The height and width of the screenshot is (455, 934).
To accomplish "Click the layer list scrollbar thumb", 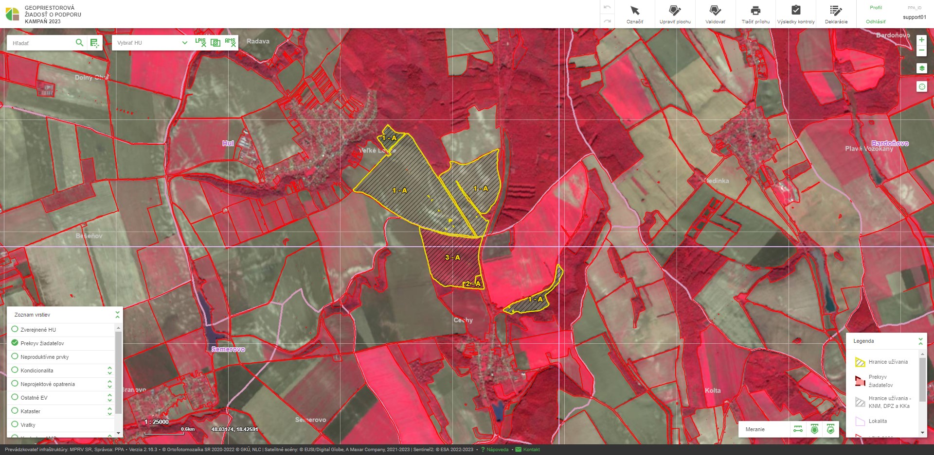I will (118, 373).
